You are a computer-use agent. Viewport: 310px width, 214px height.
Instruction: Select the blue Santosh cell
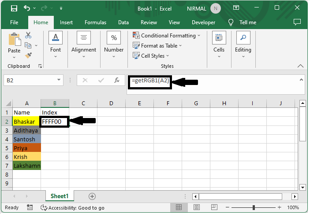[x=27, y=139]
